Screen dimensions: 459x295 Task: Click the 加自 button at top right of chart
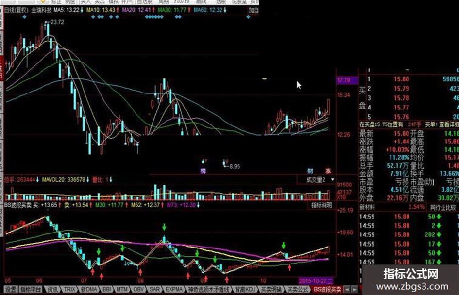[254, 10]
